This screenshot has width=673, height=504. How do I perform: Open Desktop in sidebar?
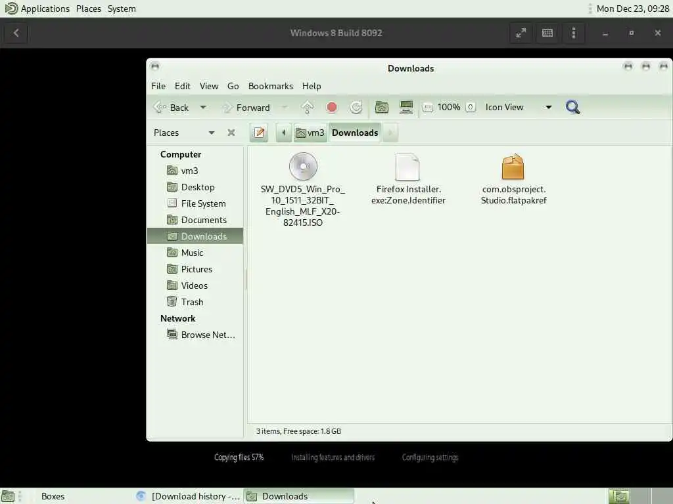195,187
